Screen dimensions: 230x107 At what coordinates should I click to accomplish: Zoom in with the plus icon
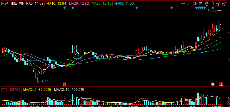[x=219, y=4]
